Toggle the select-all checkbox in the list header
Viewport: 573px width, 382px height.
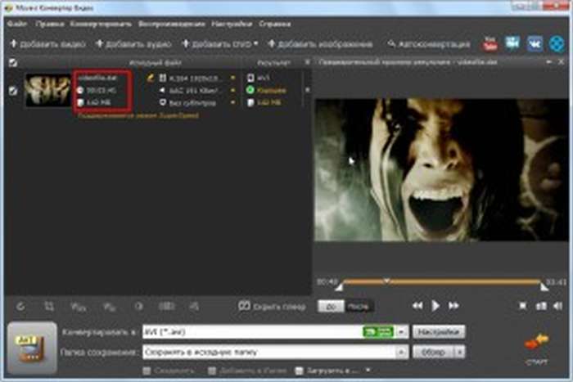pyautogui.click(x=13, y=63)
